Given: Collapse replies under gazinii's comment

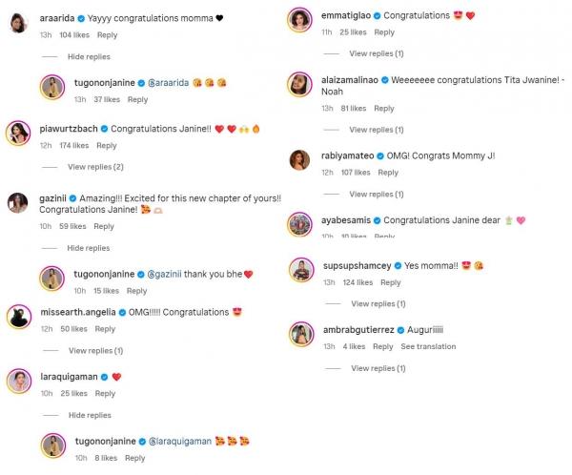Looking at the screenshot, I should [89, 248].
